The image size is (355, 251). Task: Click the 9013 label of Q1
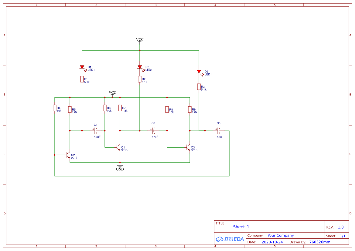tap(124, 150)
